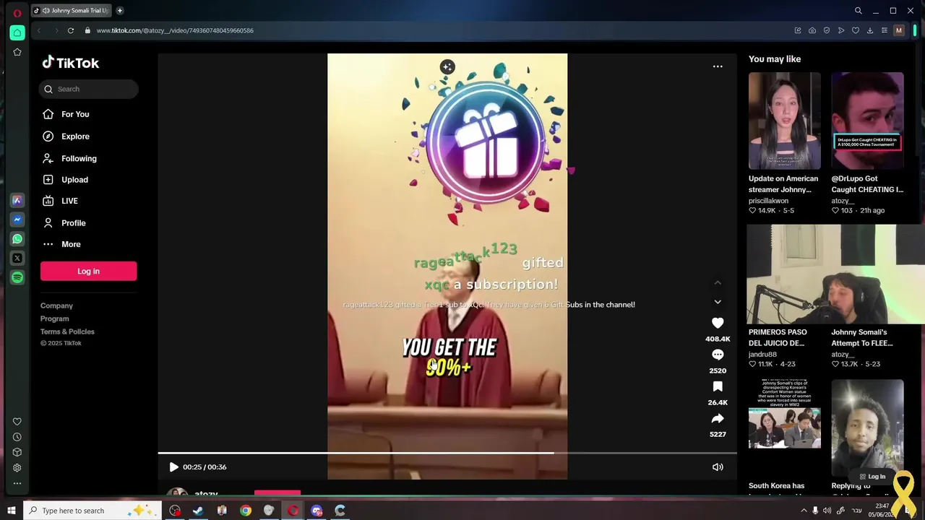Open sidebar history clock icon
925x520 pixels.
tap(17, 437)
